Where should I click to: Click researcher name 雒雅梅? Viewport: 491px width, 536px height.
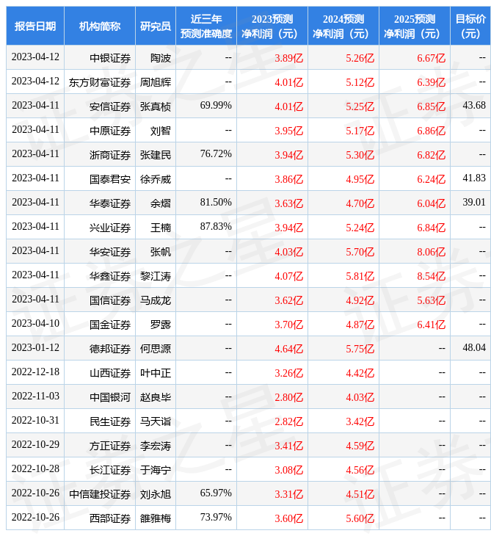pyautogui.click(x=156, y=518)
